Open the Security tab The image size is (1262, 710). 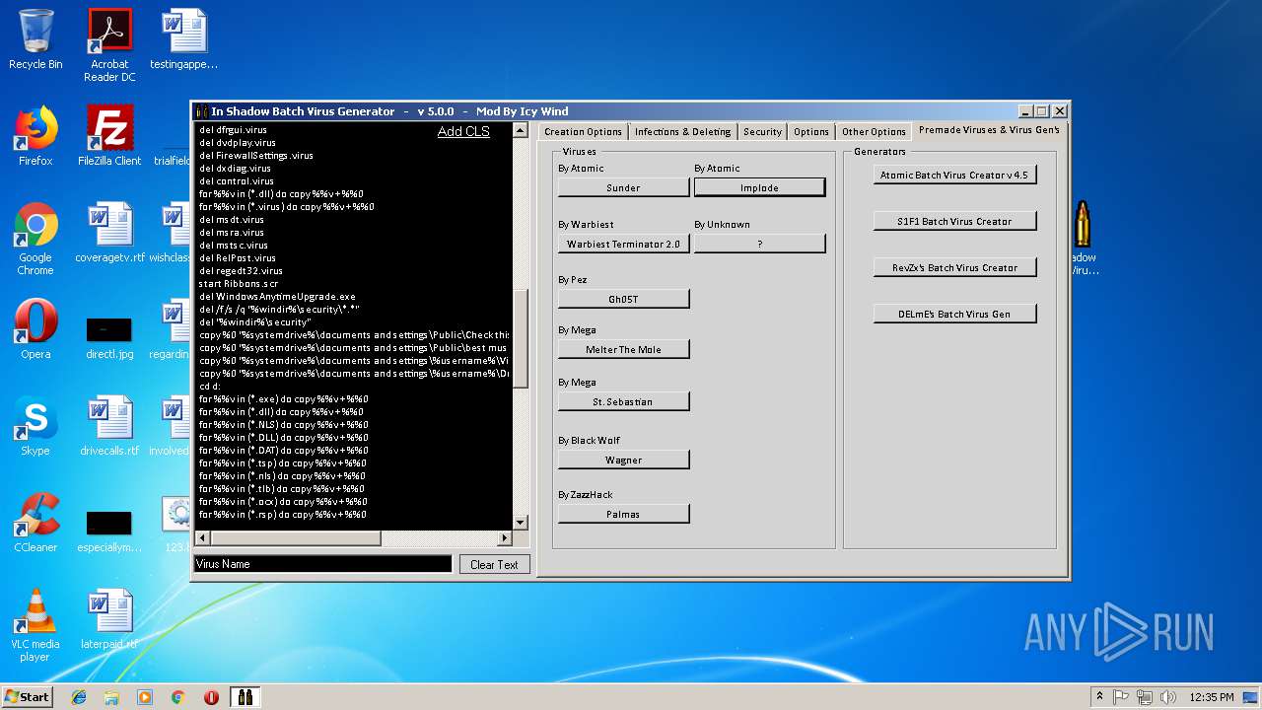click(762, 131)
